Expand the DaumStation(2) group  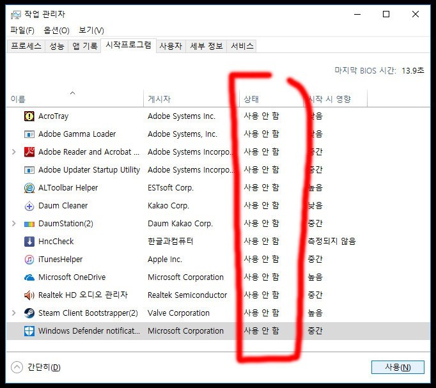coord(13,224)
